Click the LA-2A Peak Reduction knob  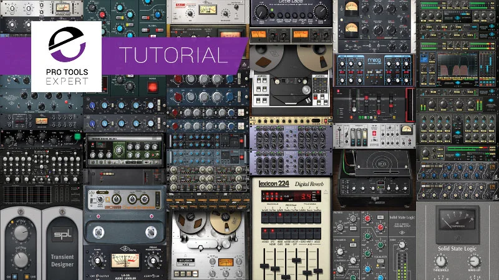153,261
